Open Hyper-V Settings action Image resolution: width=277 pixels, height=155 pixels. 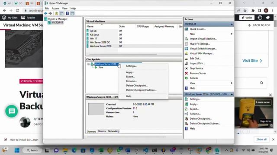[x=200, y=44]
